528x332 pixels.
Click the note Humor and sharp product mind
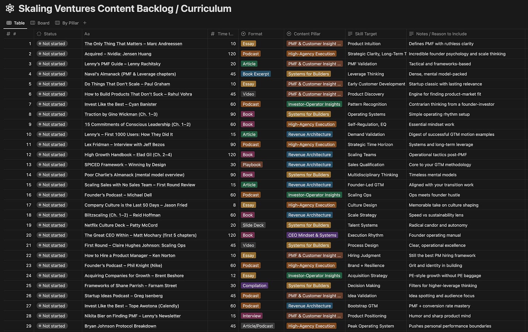[x=440, y=316]
